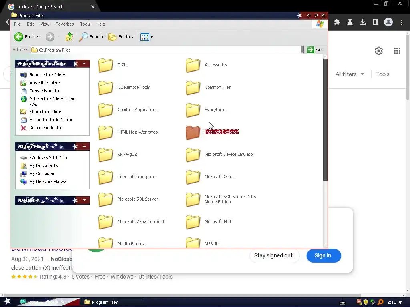410x307 pixels.
Task: Click the Go button beside address bar
Action: (x=315, y=50)
